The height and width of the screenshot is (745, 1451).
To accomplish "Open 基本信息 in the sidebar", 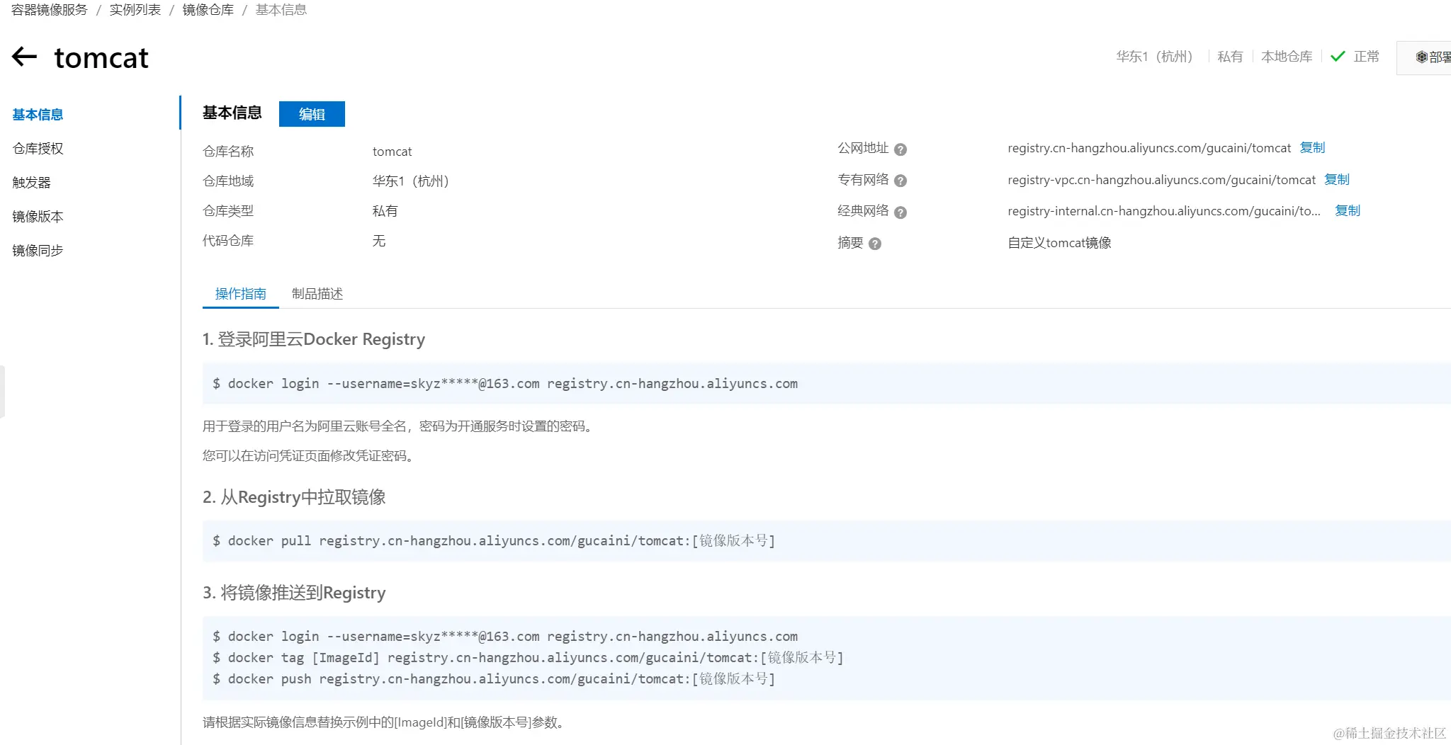I will click(38, 115).
